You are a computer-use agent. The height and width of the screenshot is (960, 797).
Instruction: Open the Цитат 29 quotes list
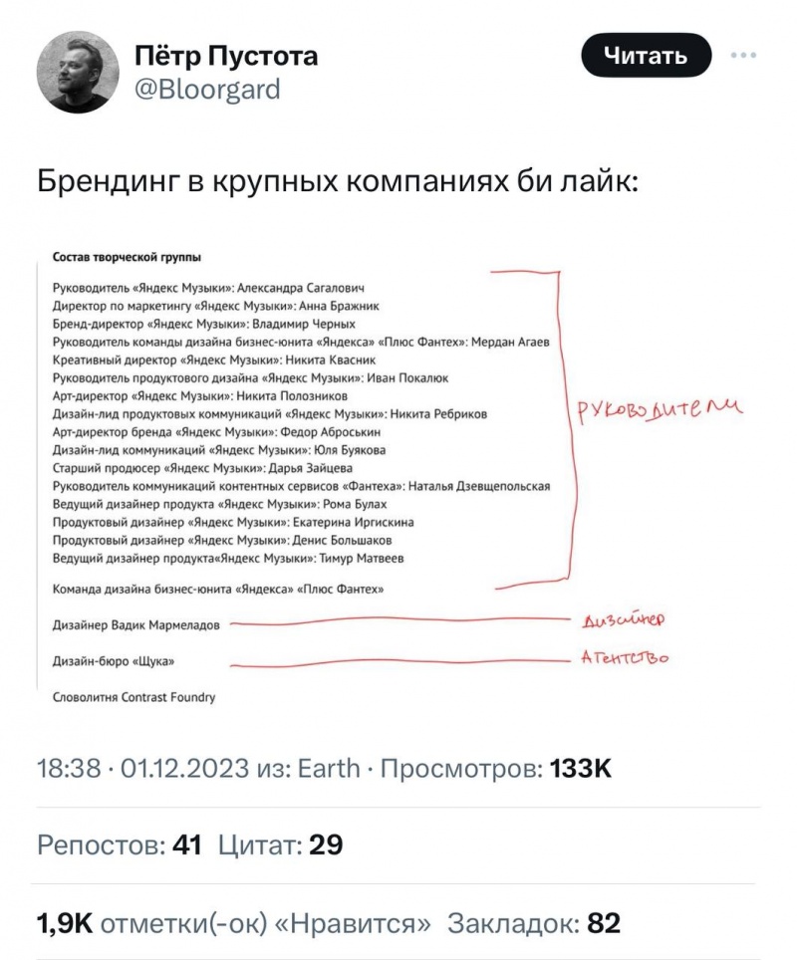pyautogui.click(x=282, y=845)
